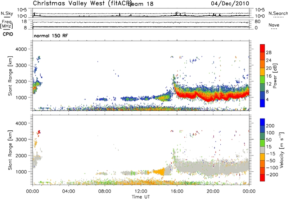The height and width of the screenshot is (199, 288).
Task: Click the 'normal 150 RF' text
Action: click(x=51, y=36)
